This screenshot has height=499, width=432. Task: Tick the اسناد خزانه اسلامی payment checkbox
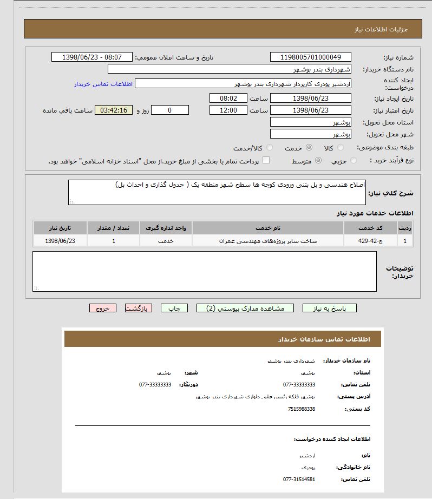[x=266, y=161]
